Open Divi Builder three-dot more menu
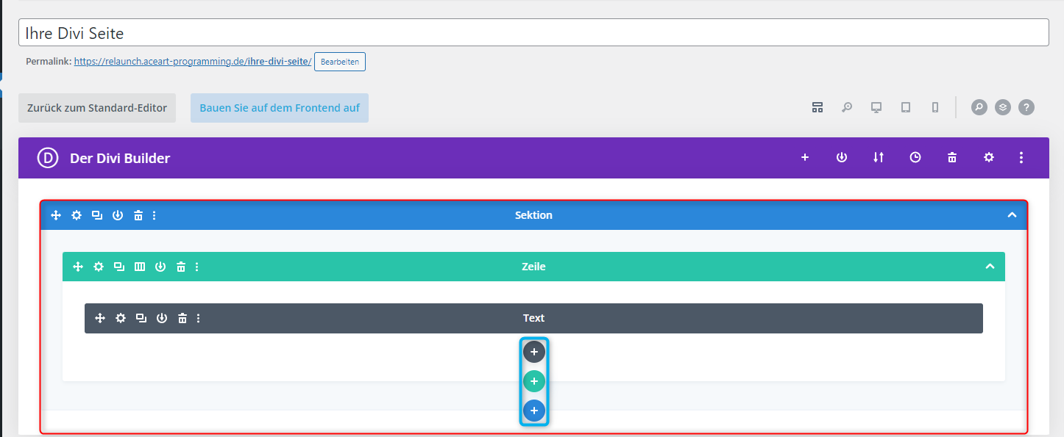The height and width of the screenshot is (437, 1064). [x=1021, y=157]
